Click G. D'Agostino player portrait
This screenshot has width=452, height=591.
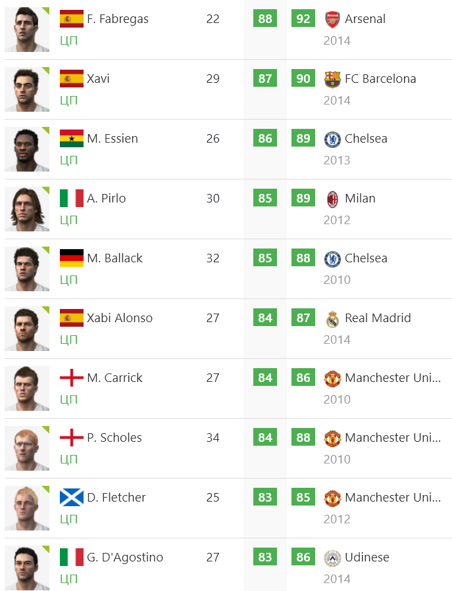[x=26, y=567]
